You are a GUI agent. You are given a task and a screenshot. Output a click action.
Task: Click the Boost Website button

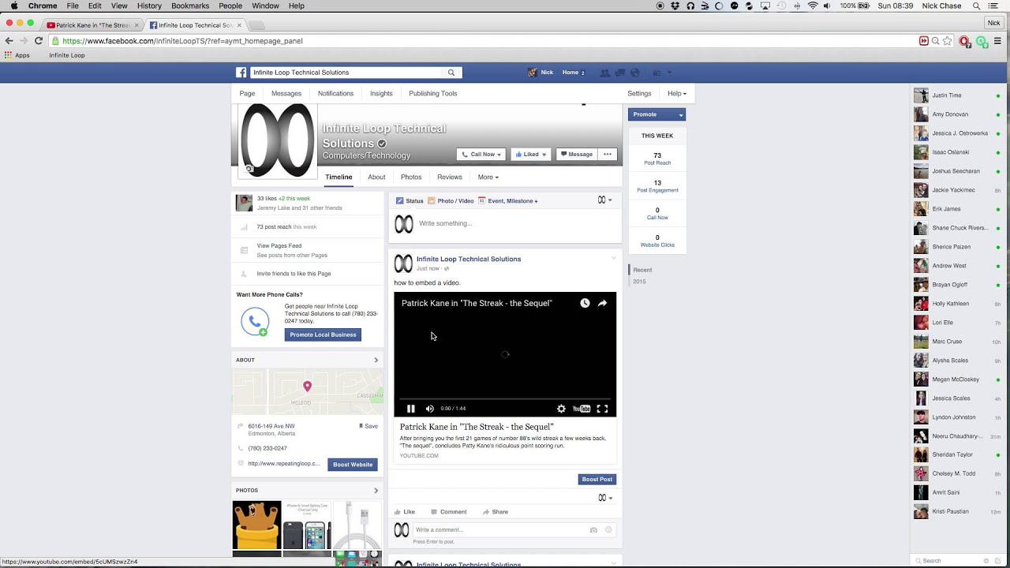point(353,465)
